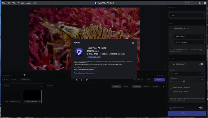
Task: Click the Stabilization filter icon
Action: pyautogui.click(x=174, y=64)
